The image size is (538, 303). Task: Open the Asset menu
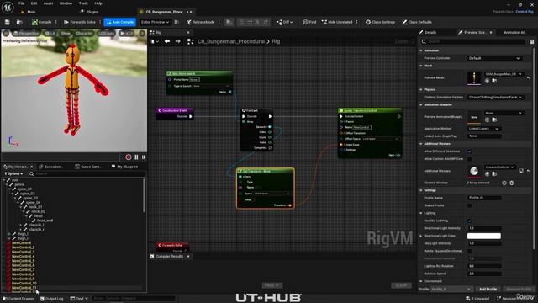point(49,3)
